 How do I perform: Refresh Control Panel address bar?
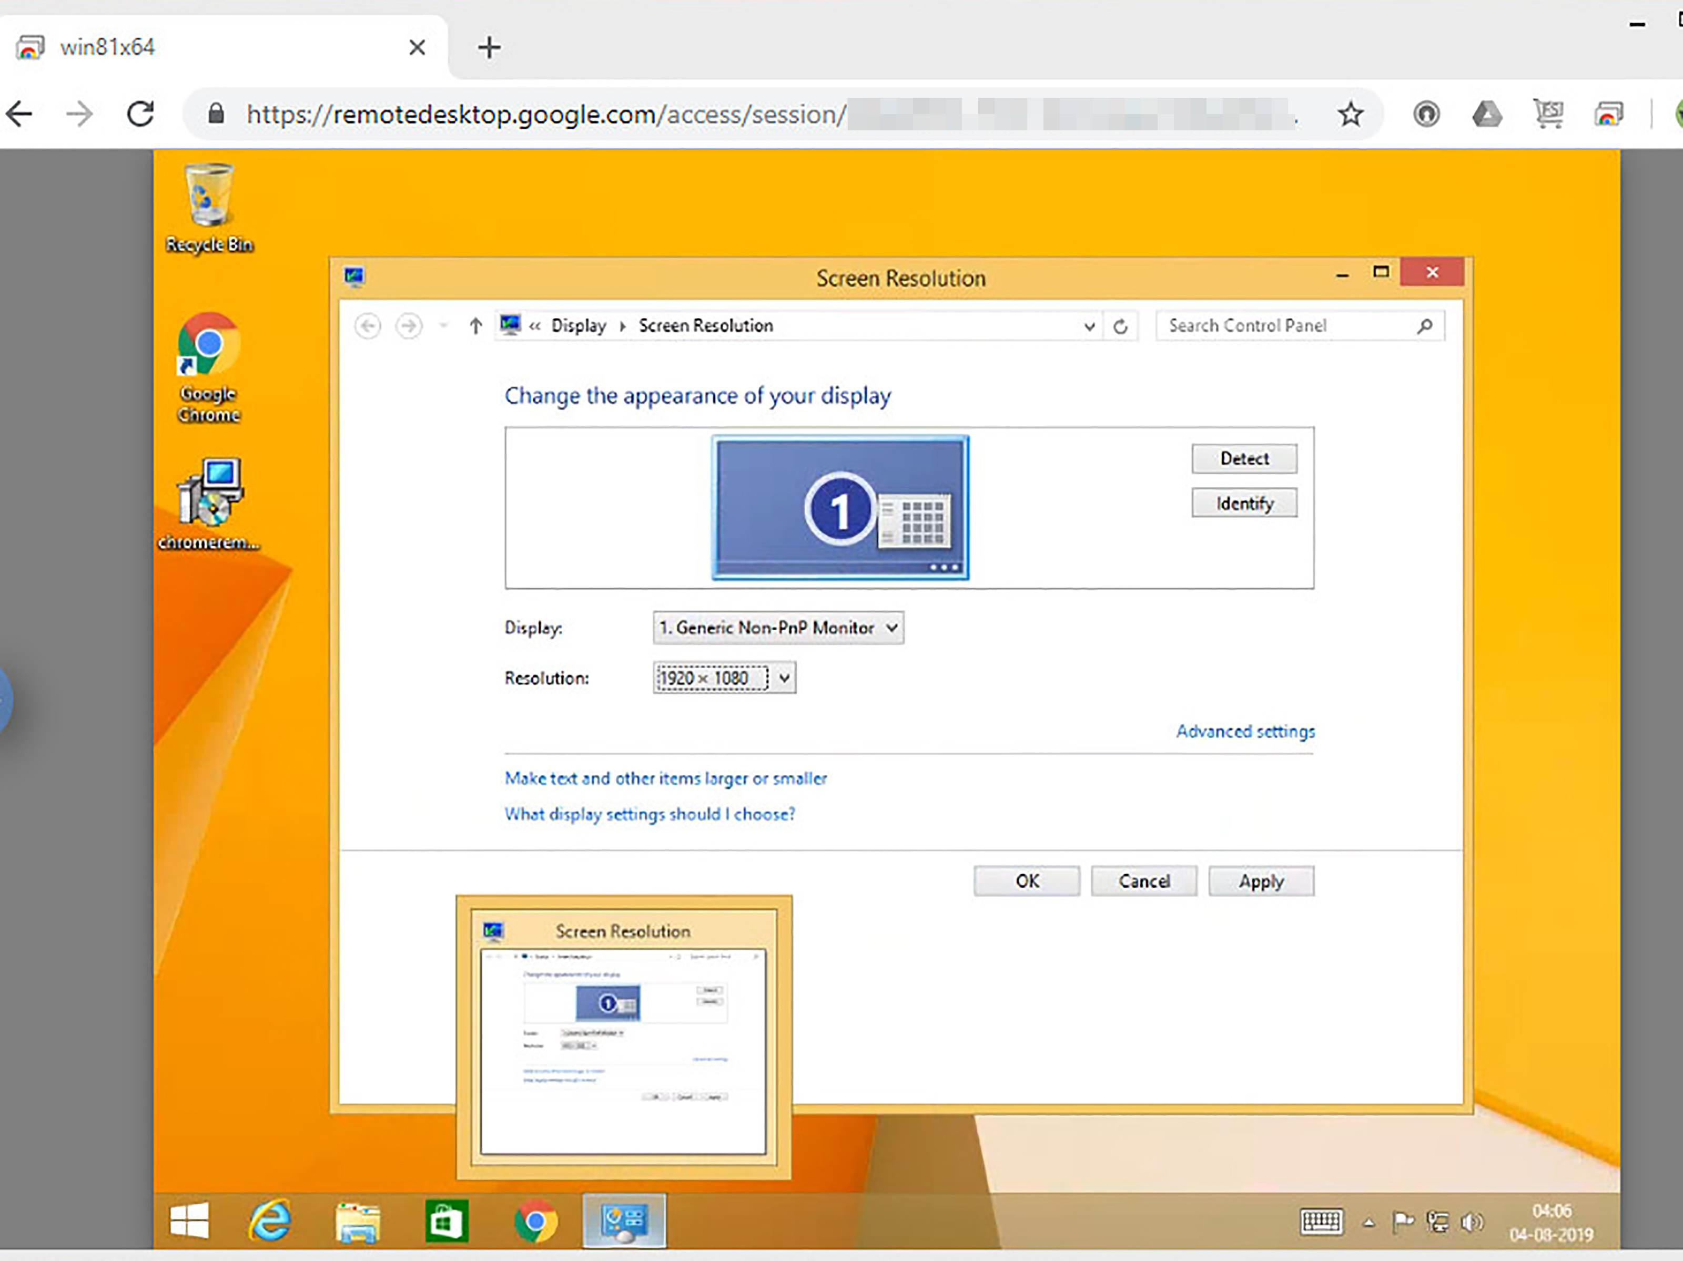(1120, 326)
